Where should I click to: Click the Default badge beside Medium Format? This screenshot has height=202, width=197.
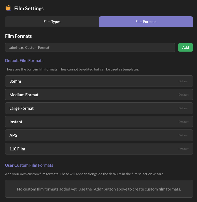click(x=183, y=95)
